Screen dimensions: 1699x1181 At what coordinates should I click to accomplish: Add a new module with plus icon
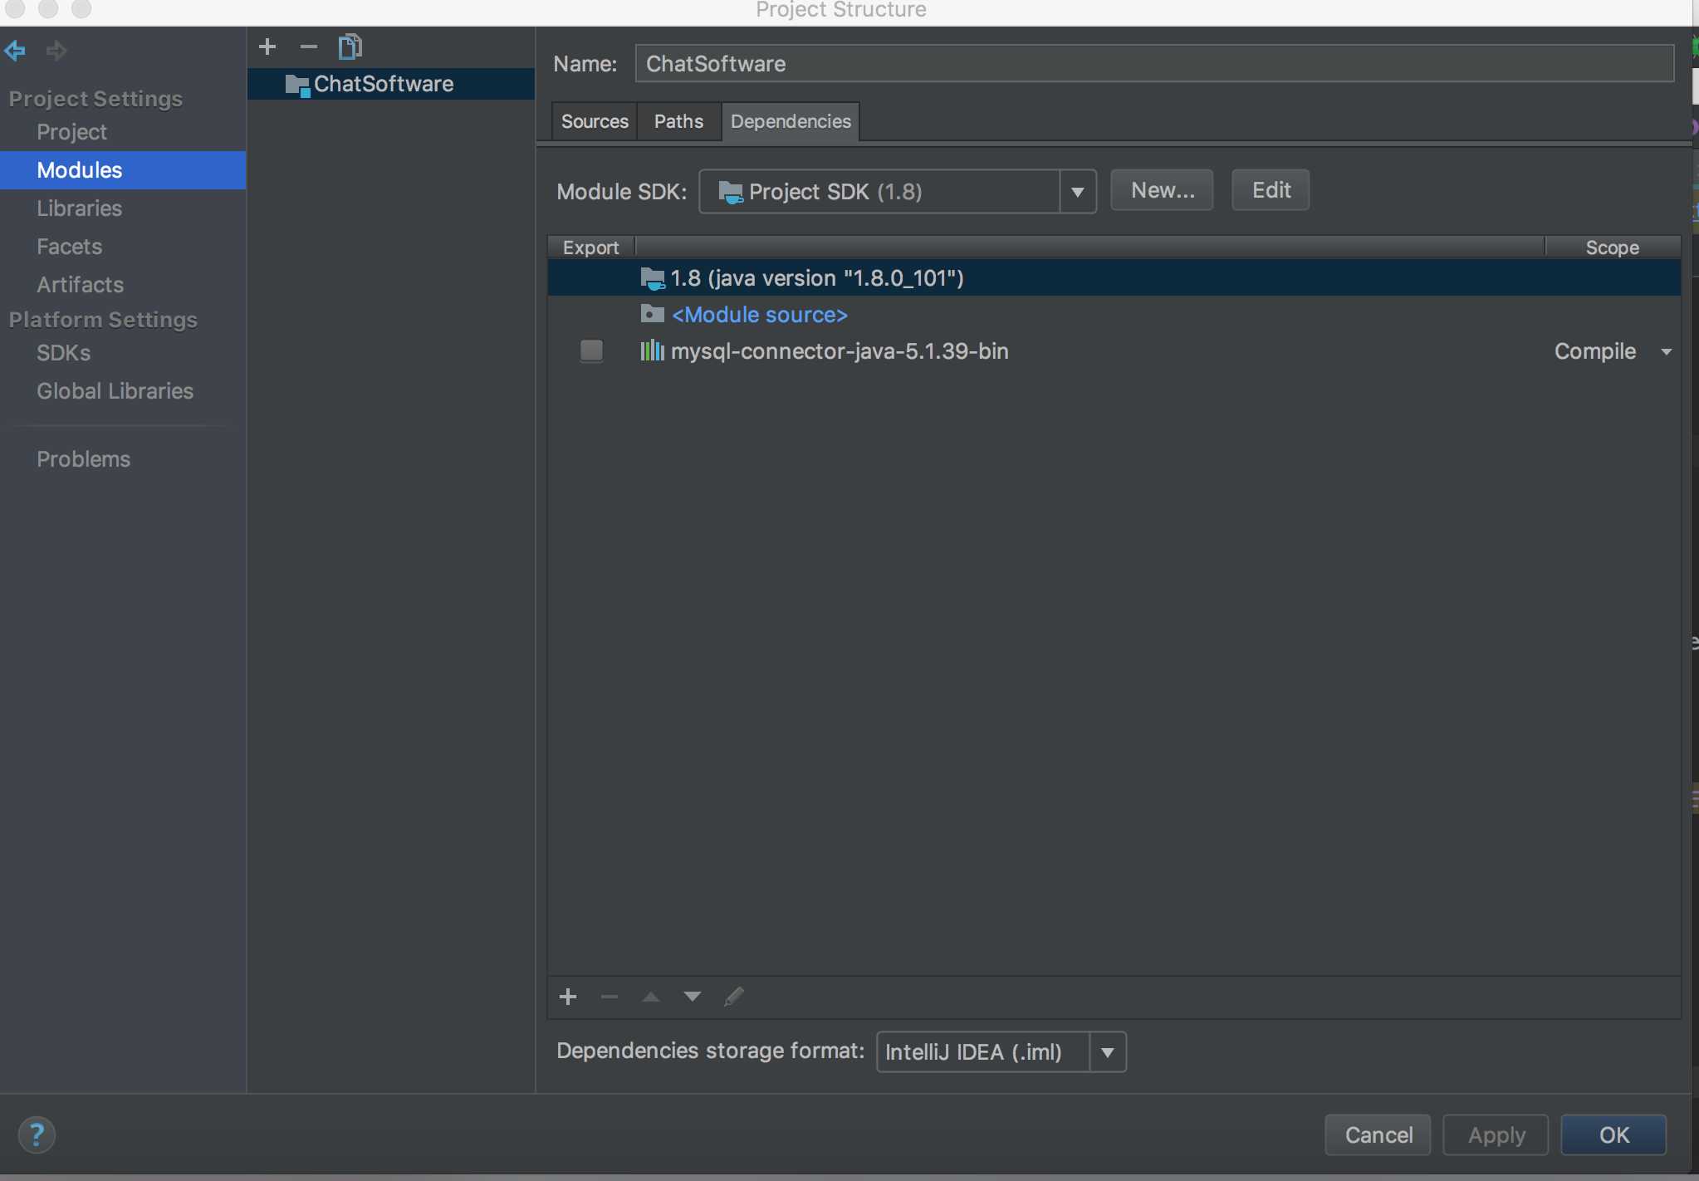click(267, 47)
